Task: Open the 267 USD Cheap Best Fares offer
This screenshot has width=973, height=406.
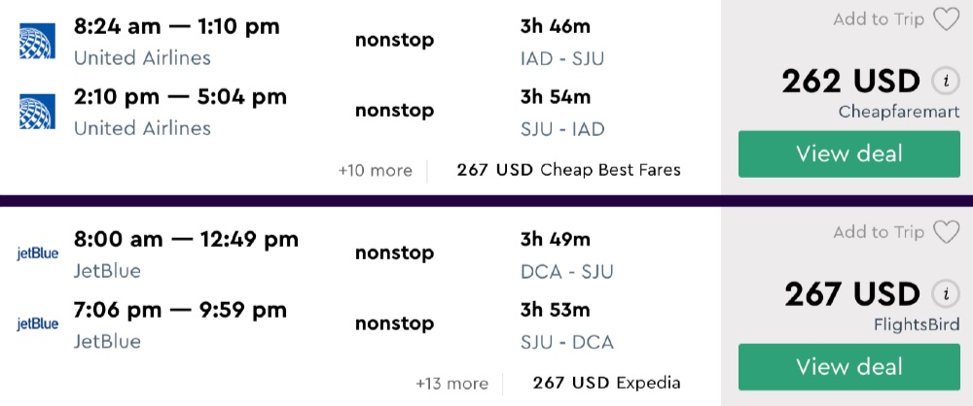Action: click(x=568, y=170)
